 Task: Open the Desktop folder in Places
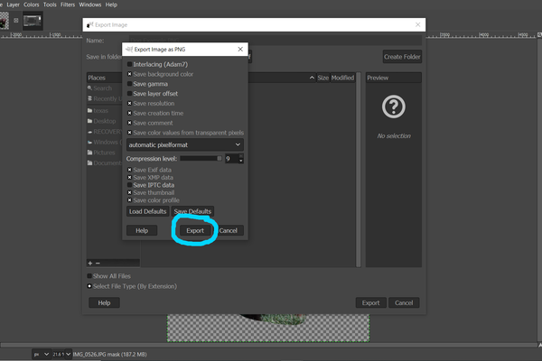tap(101, 121)
